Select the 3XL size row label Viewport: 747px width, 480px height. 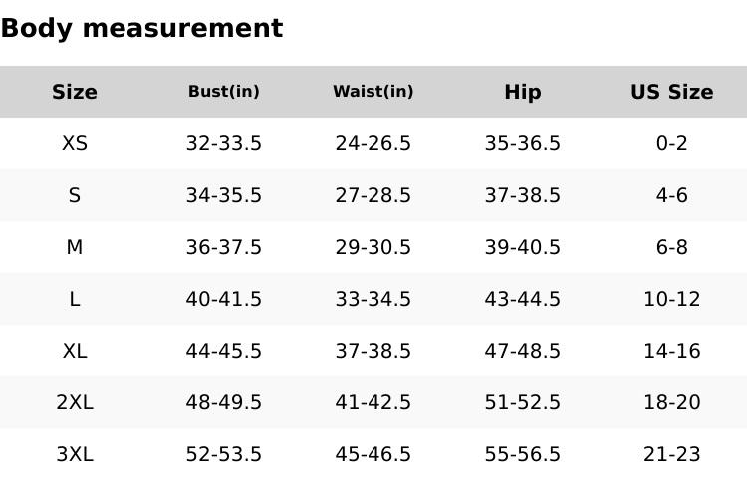click(x=75, y=454)
